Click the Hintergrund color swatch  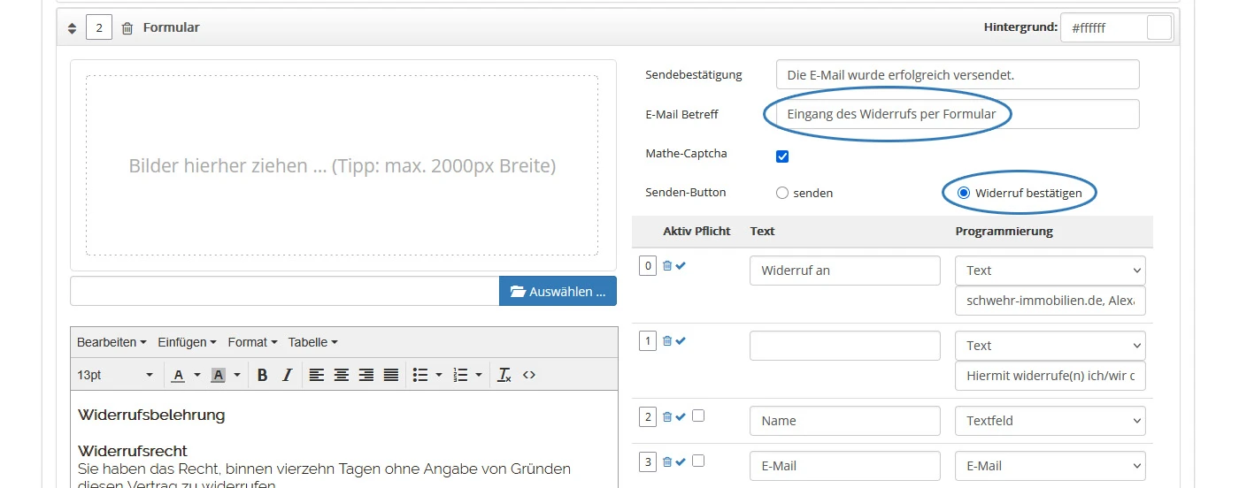[x=1158, y=27]
